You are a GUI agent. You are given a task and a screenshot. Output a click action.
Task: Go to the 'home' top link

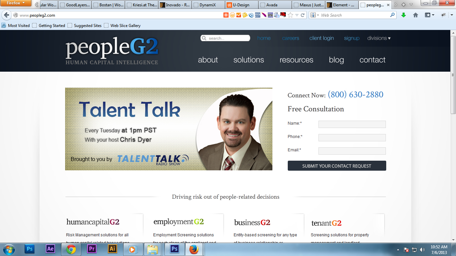[264, 38]
